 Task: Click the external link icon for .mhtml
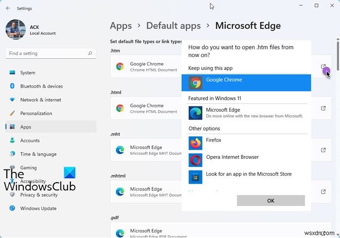click(323, 191)
